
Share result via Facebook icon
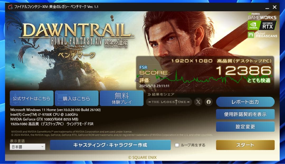[x=208, y=102]
